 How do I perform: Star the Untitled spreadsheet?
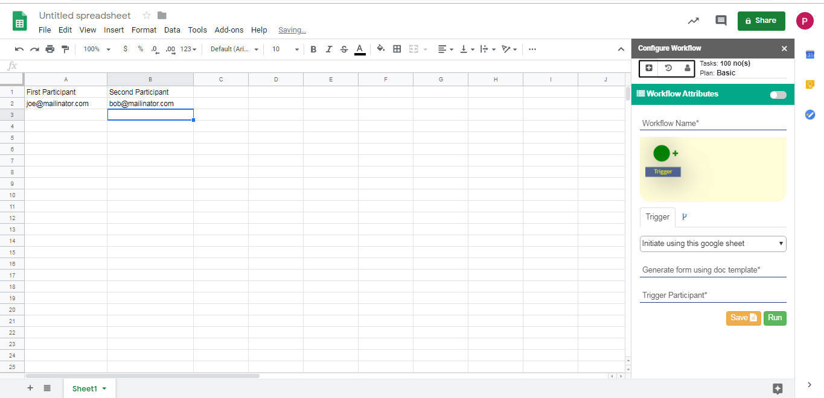tap(147, 16)
